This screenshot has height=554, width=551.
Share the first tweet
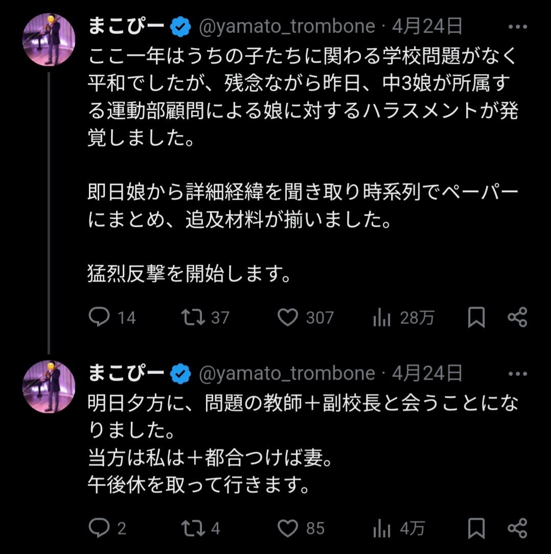coord(517,317)
